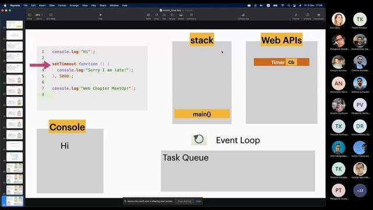Viewport: 373px width, 210px height.
Task: Add a Text box from the toolbar
Action: [x=164, y=16]
